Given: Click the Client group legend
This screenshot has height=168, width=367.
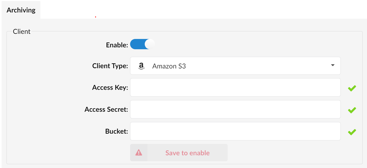Looking at the screenshot, I should (x=22, y=31).
